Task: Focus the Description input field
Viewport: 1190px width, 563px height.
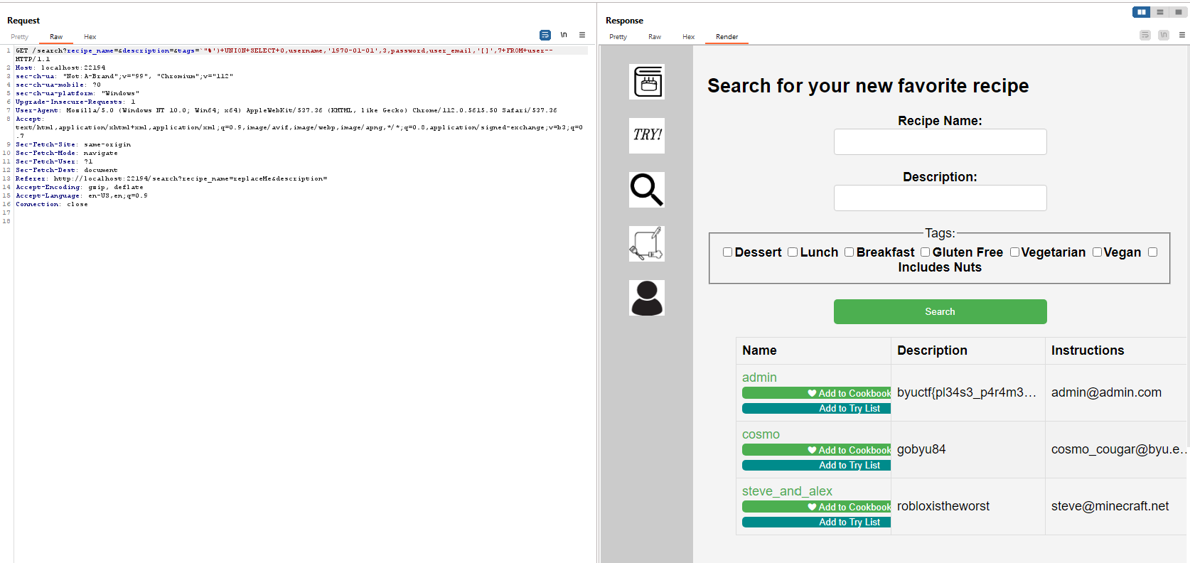Action: coord(940,198)
